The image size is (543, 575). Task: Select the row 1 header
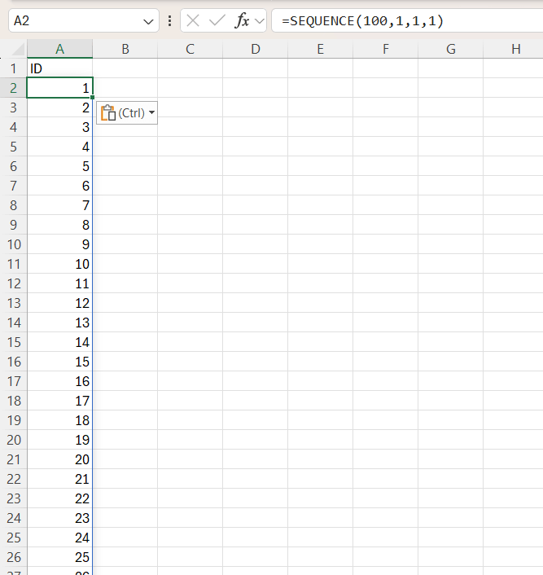(x=13, y=68)
